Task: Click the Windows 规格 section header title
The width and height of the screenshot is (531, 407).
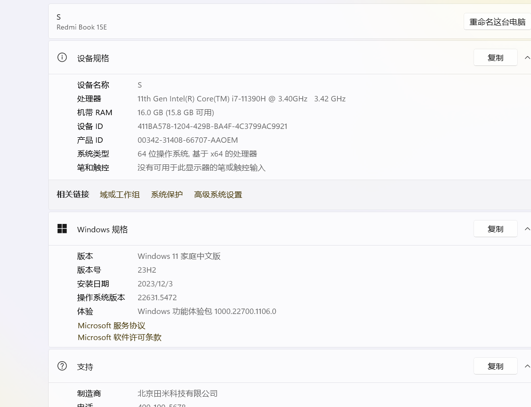Action: 103,229
